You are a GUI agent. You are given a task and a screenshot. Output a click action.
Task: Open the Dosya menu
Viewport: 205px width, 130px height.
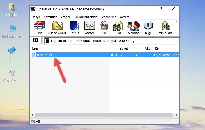[36, 17]
